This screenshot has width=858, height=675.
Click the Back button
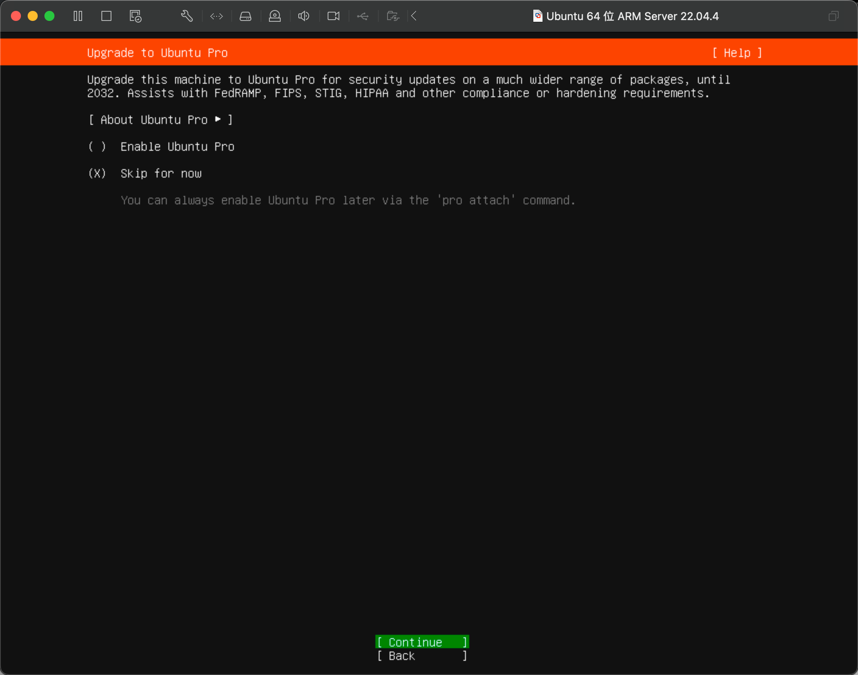[x=422, y=656]
